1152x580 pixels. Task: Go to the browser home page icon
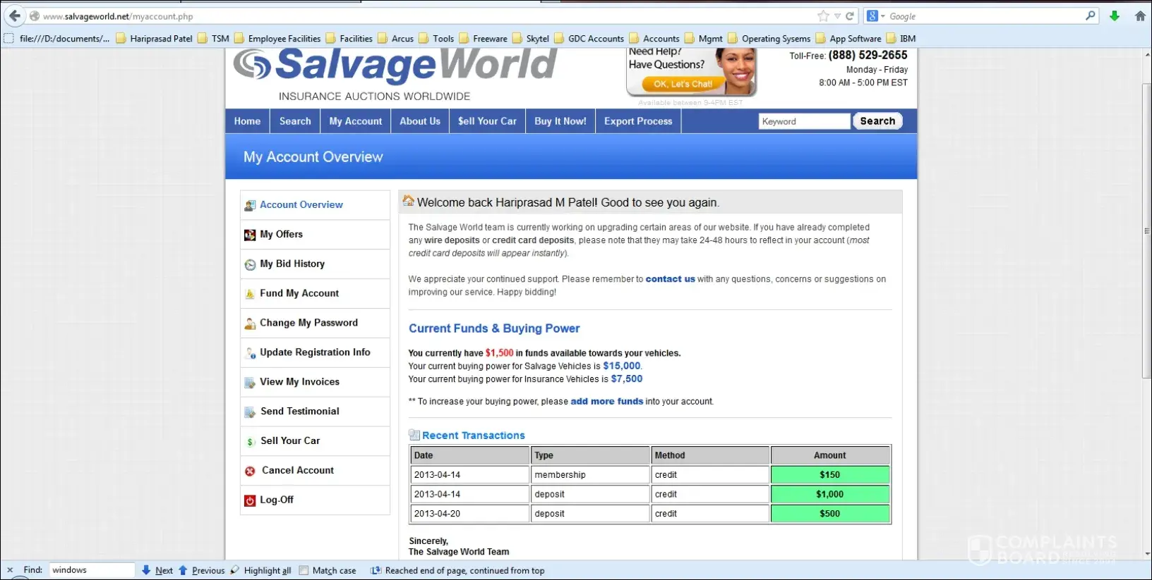tap(1140, 16)
